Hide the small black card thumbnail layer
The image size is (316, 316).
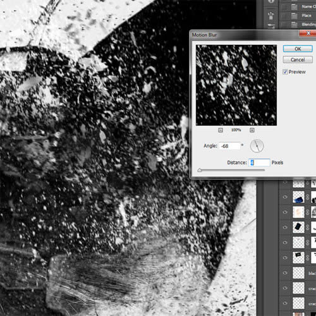tap(285, 258)
